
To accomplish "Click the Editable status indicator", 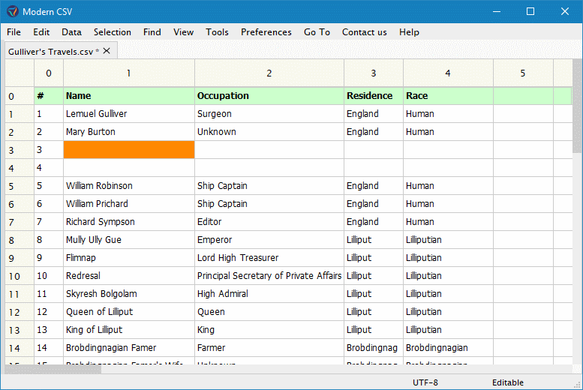I will pos(508,382).
